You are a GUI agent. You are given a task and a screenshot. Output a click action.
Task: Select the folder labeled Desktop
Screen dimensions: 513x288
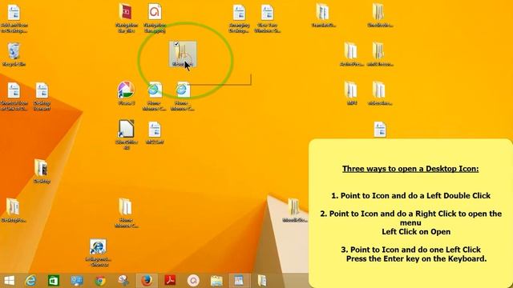(x=42, y=171)
